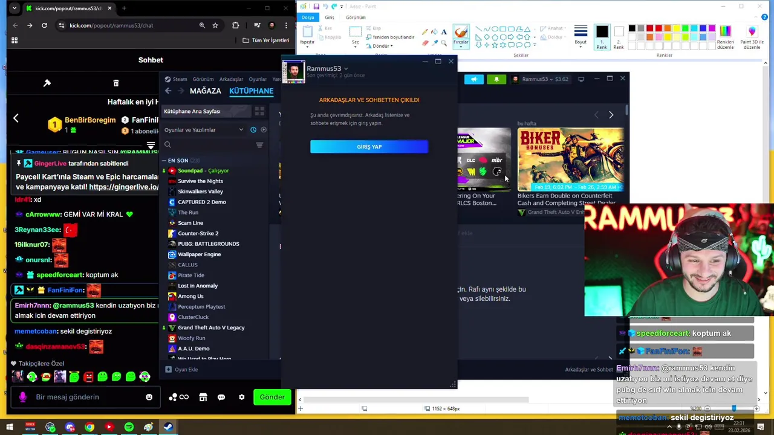Image resolution: width=774 pixels, height=435 pixels.
Task: Click the trash icon in Kick chat header
Action: 116,83
